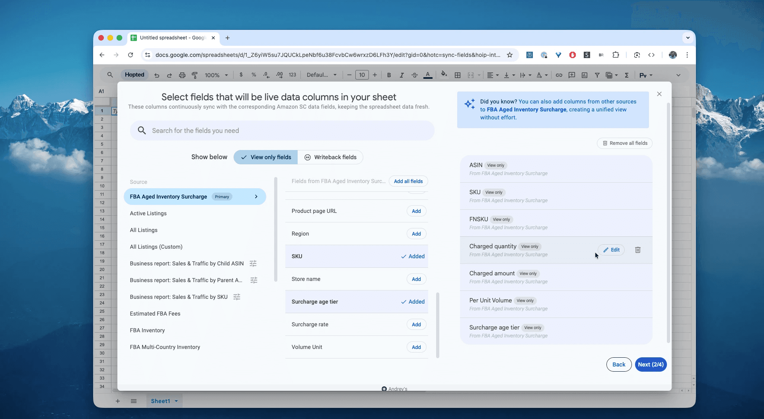The height and width of the screenshot is (419, 764).
Task: Click the Chrome bookmark star icon
Action: 510,55
